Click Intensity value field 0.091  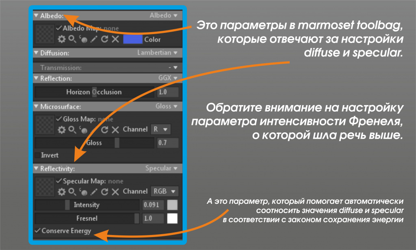[153, 205]
